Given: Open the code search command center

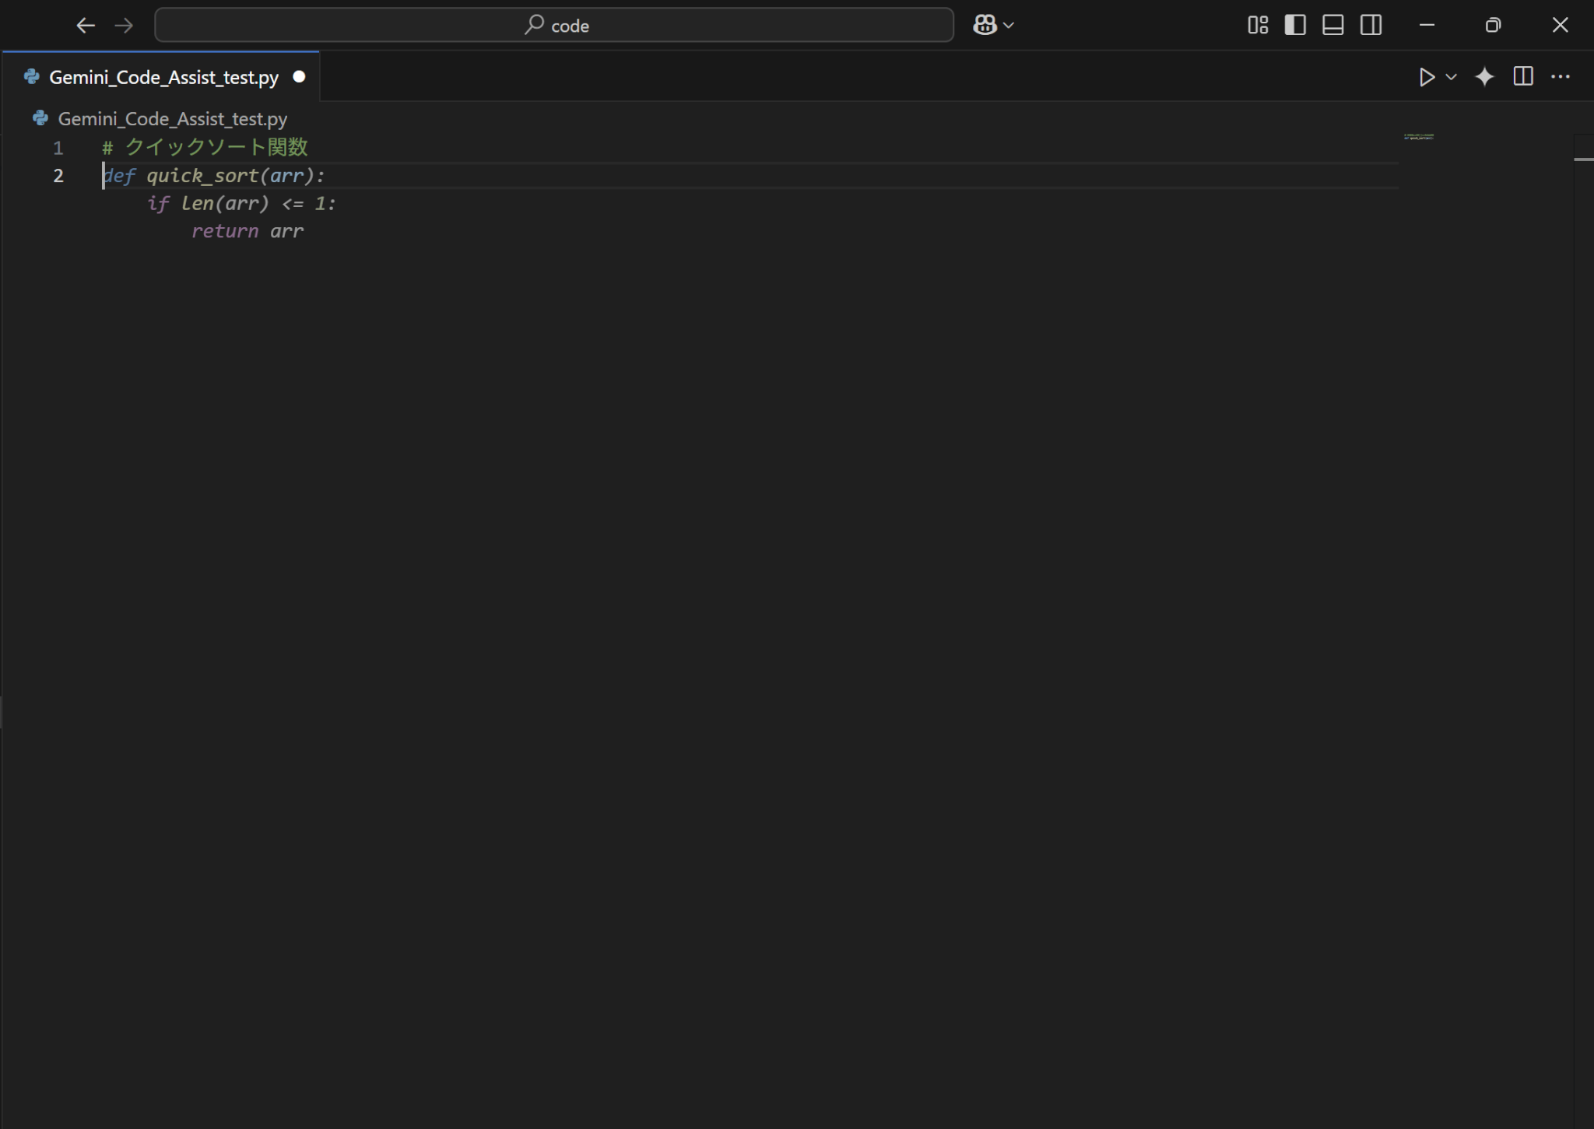Looking at the screenshot, I should pyautogui.click(x=554, y=26).
